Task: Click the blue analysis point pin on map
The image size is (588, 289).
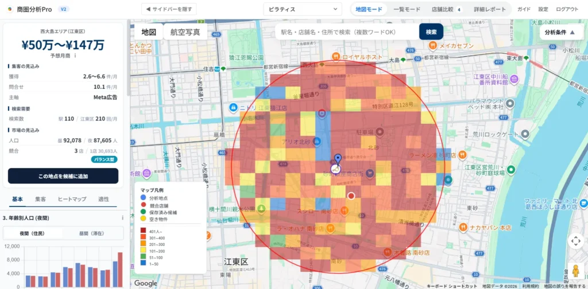Action: [x=338, y=159]
